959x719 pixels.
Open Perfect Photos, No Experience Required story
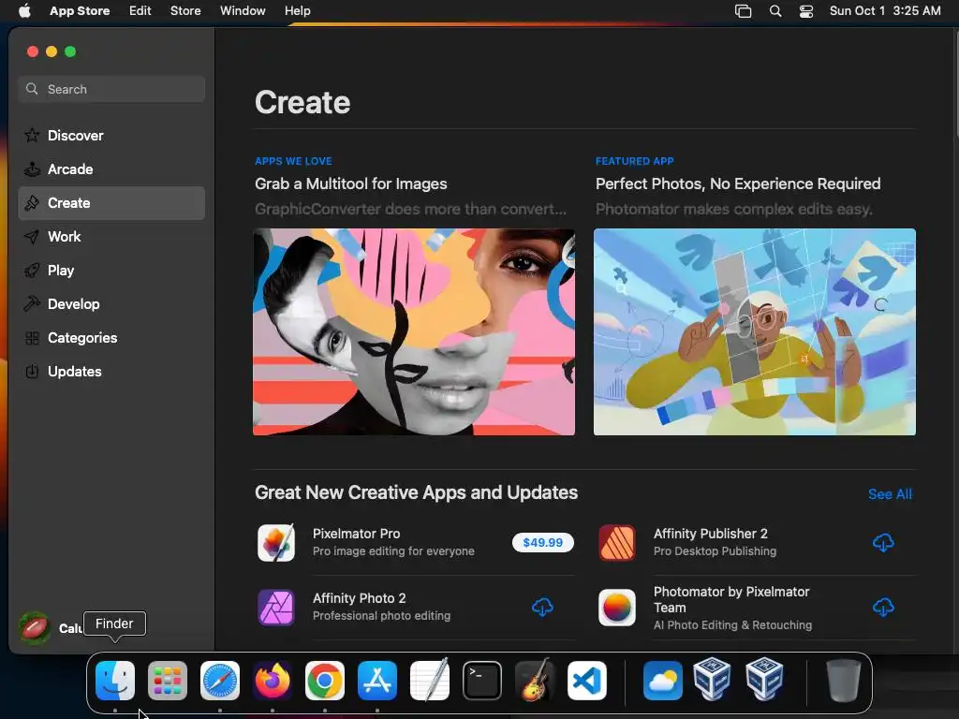738,184
